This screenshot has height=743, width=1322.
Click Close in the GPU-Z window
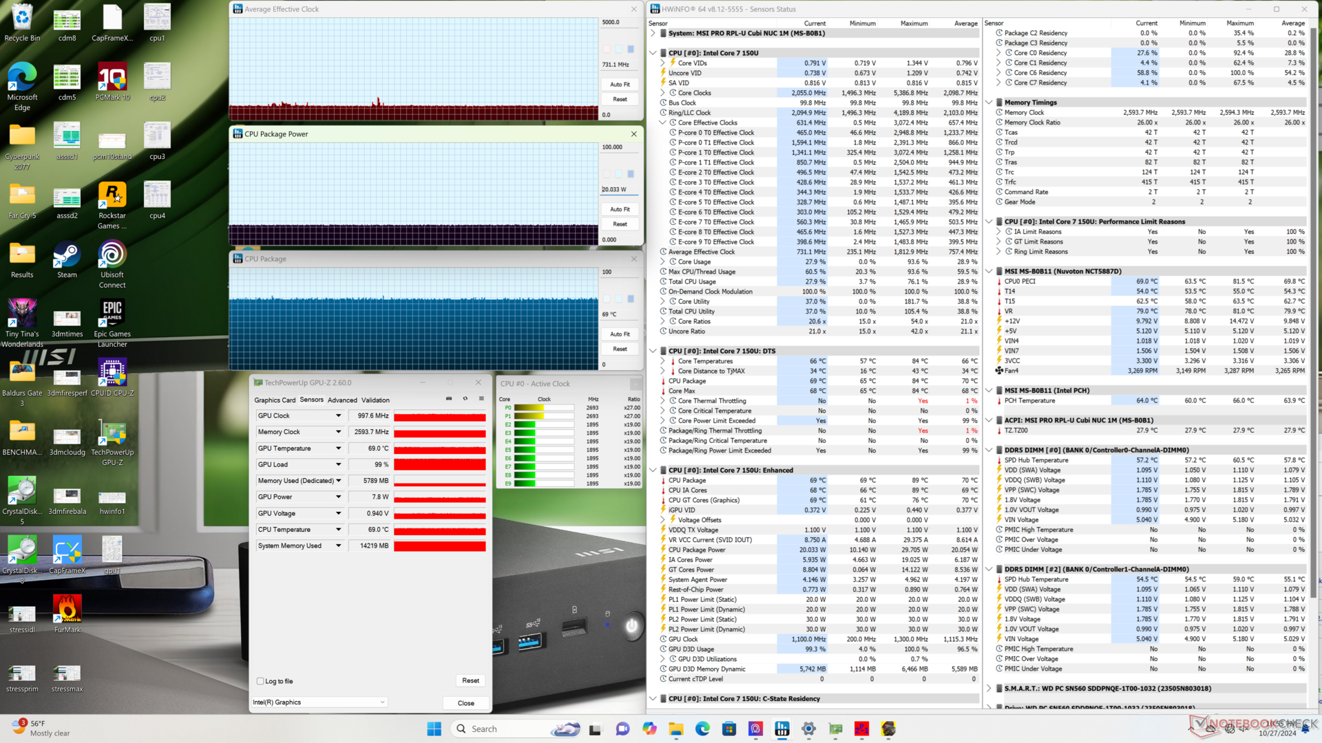(466, 703)
